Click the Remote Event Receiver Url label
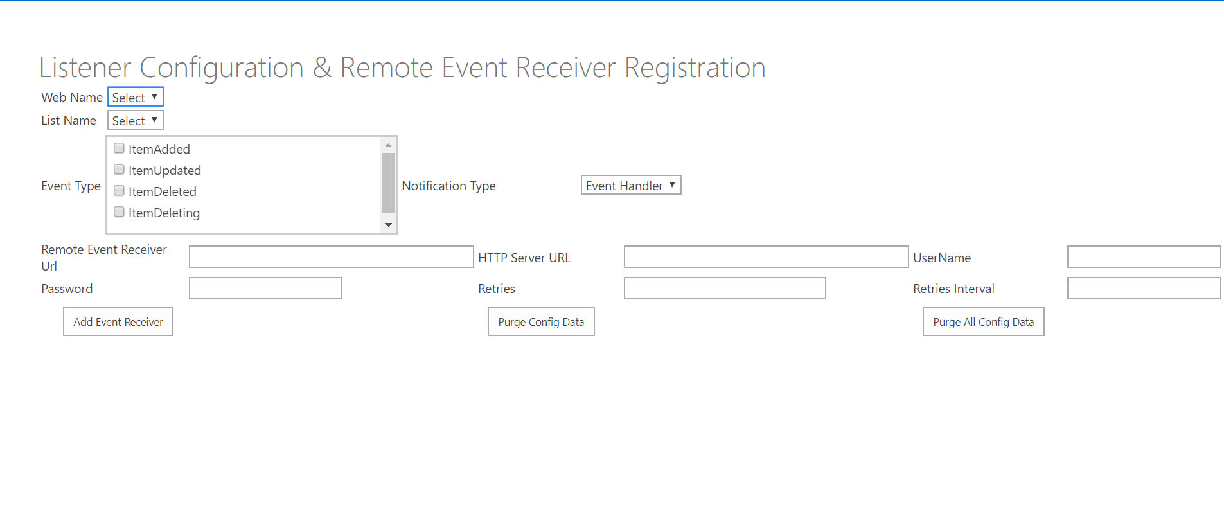The width and height of the screenshot is (1224, 516). (104, 258)
